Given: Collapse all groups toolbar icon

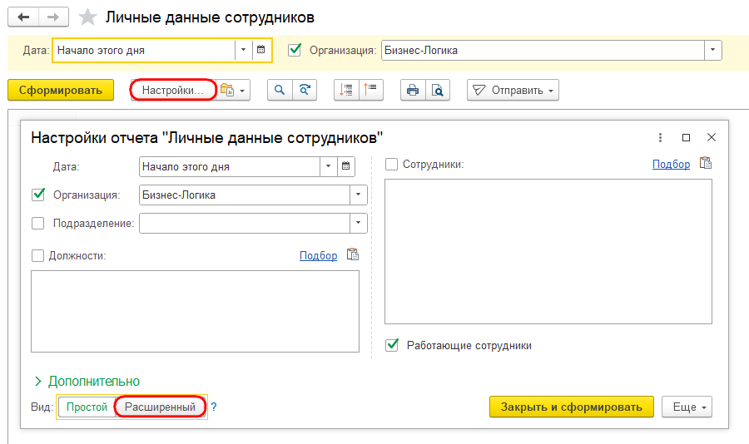Looking at the screenshot, I should [x=346, y=91].
